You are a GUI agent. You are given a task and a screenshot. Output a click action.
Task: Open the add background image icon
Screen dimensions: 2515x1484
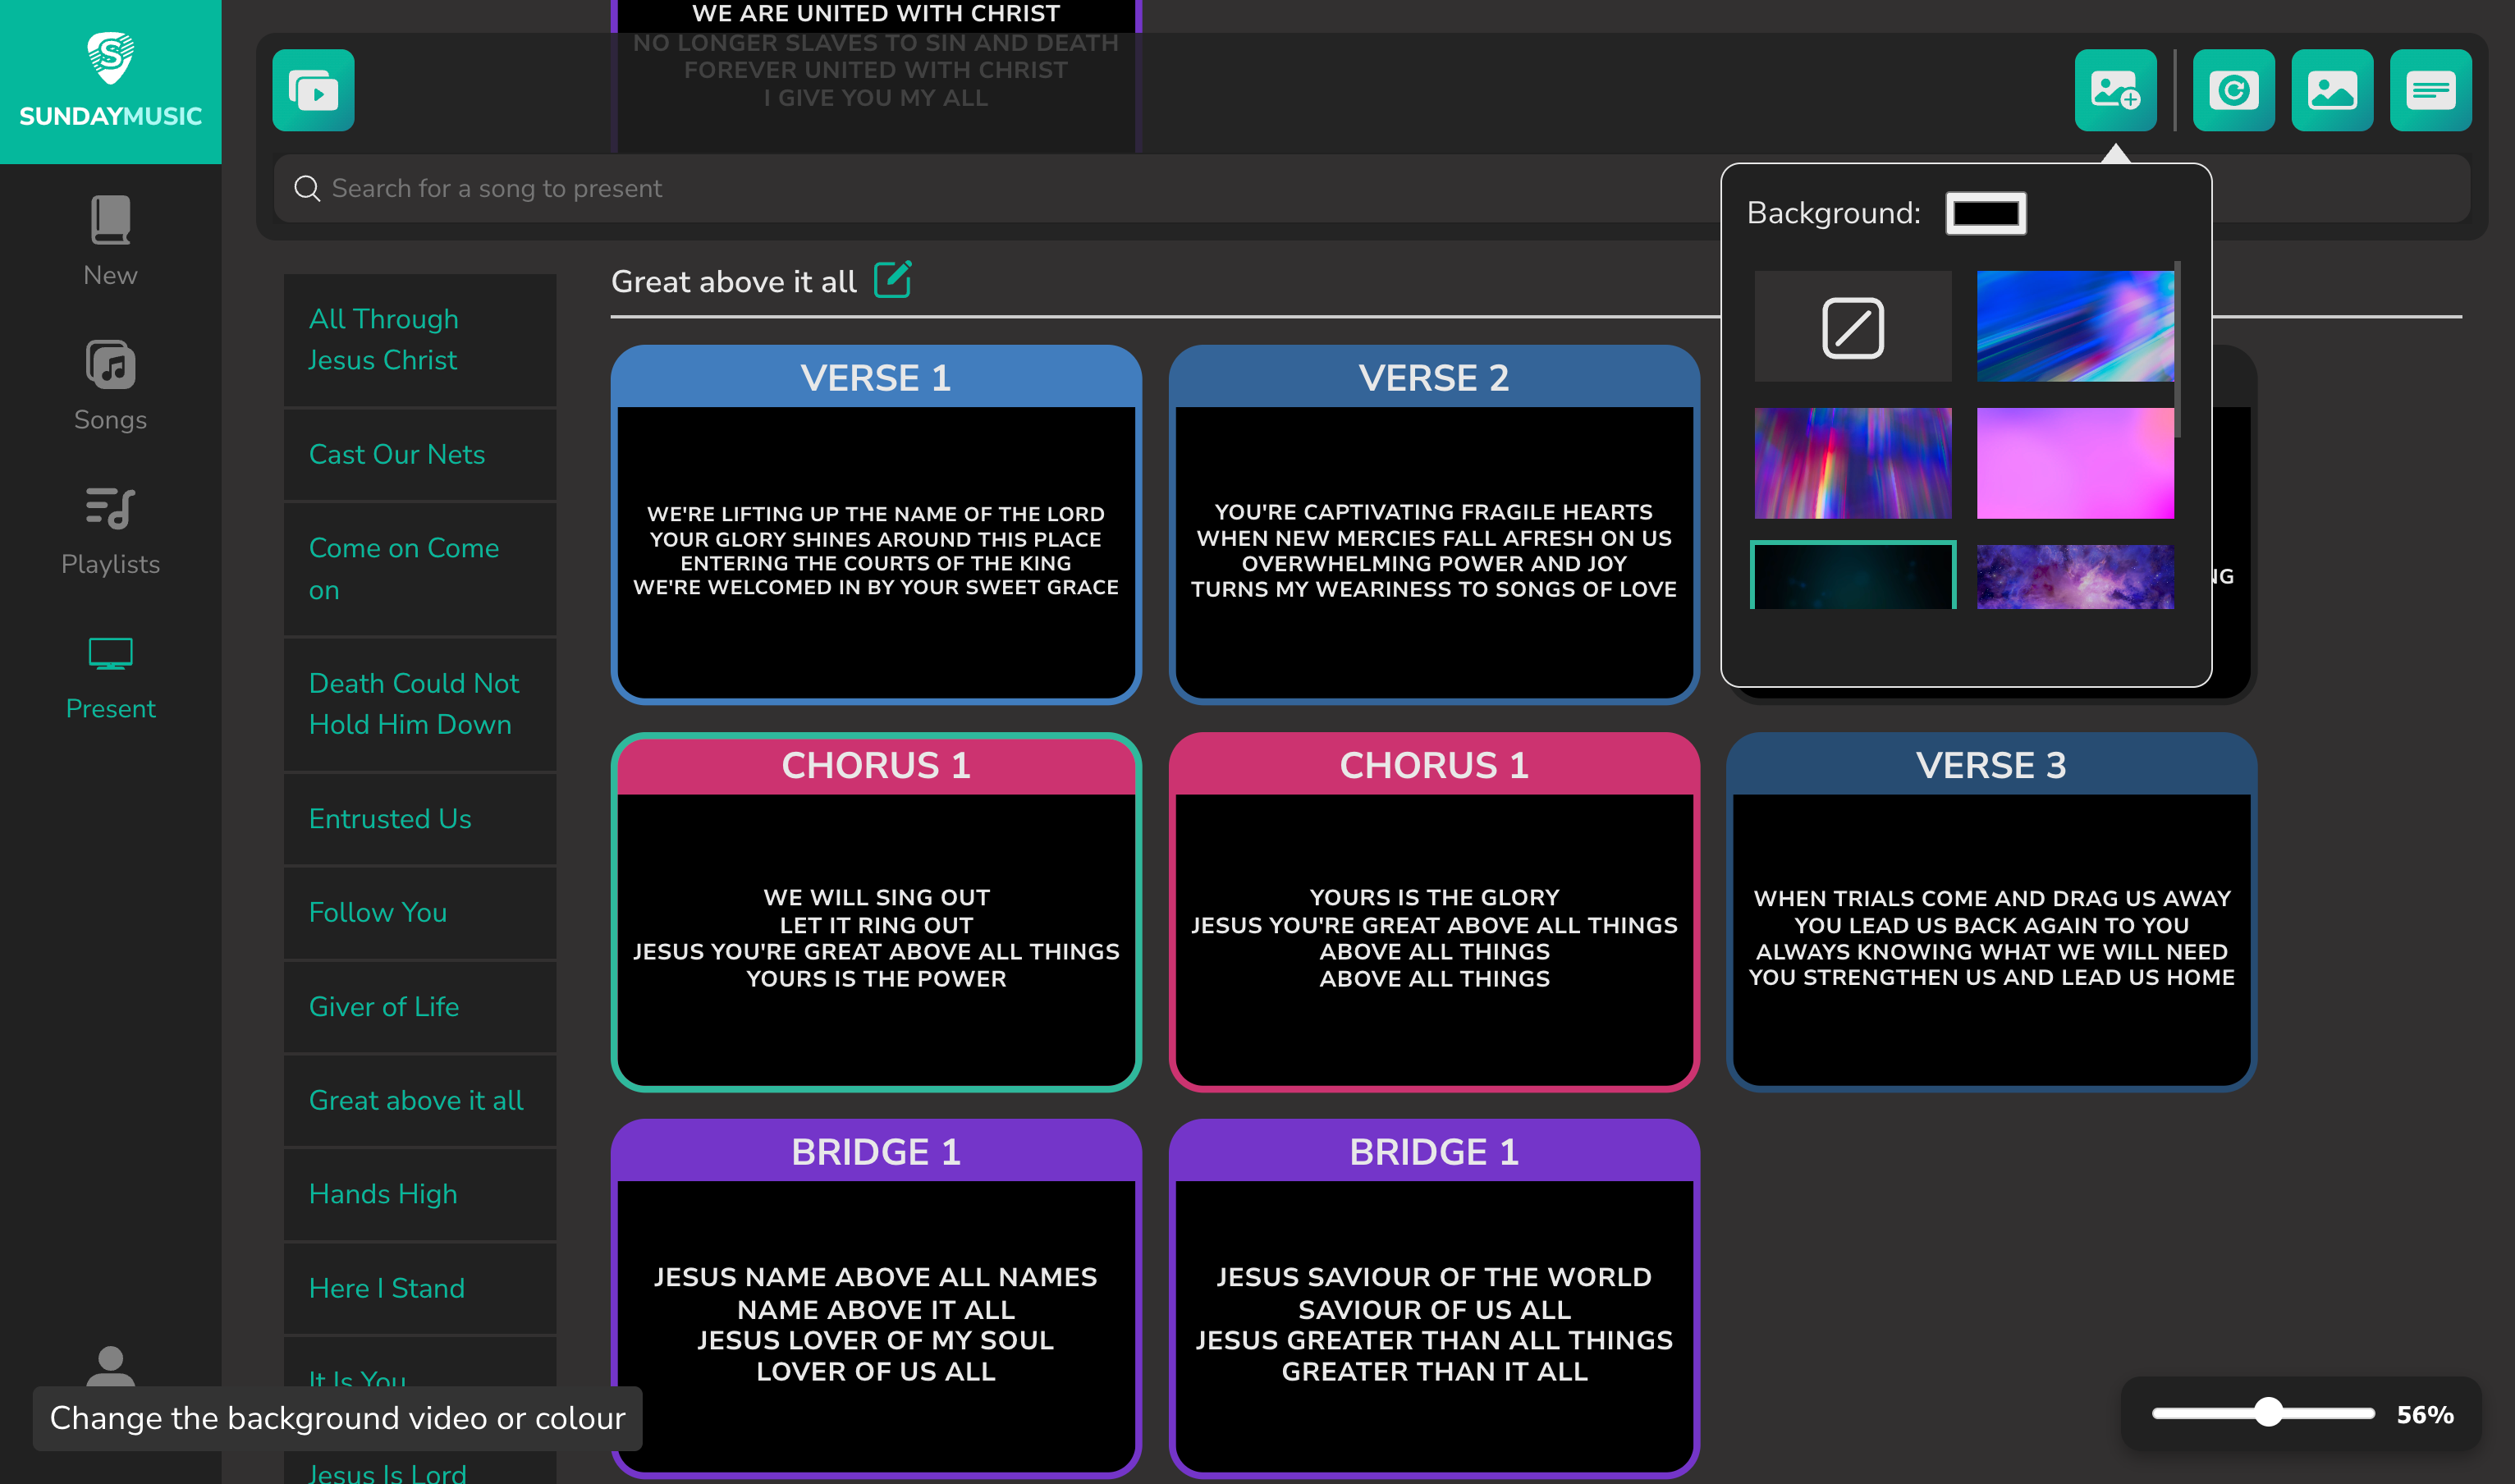point(2115,90)
